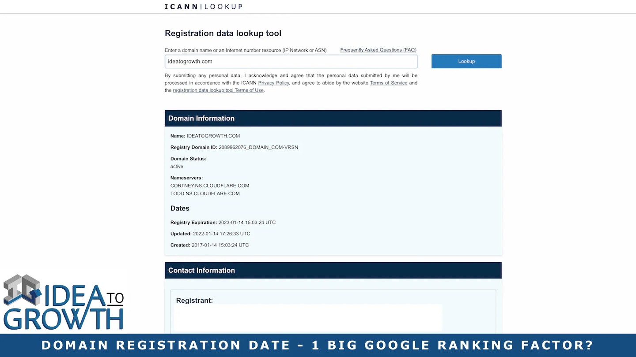Select Registry Domain ID 2089962076_DOMAIN_COM-VRSN
This screenshot has width=636, height=357.
pyautogui.click(x=258, y=147)
